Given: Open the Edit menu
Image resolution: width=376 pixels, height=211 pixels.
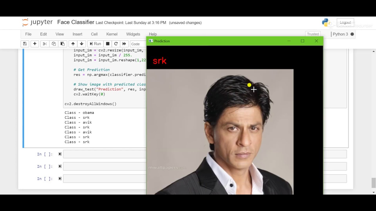Looking at the screenshot, I should [x=43, y=34].
